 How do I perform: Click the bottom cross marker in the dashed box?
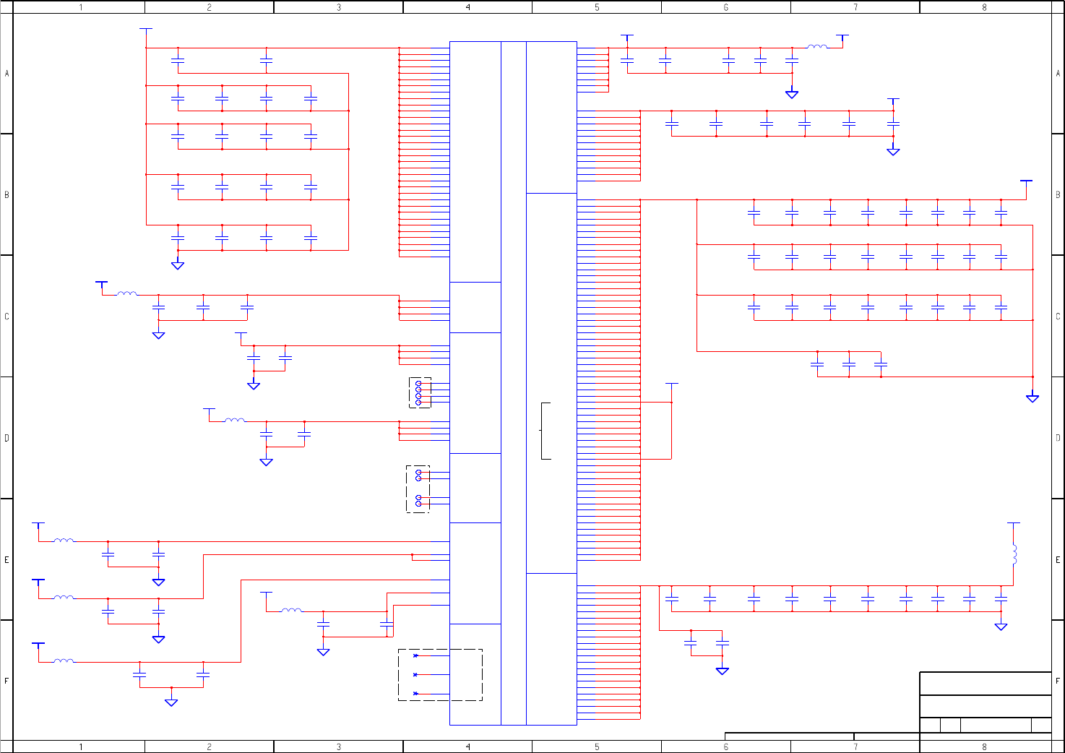[x=415, y=694]
